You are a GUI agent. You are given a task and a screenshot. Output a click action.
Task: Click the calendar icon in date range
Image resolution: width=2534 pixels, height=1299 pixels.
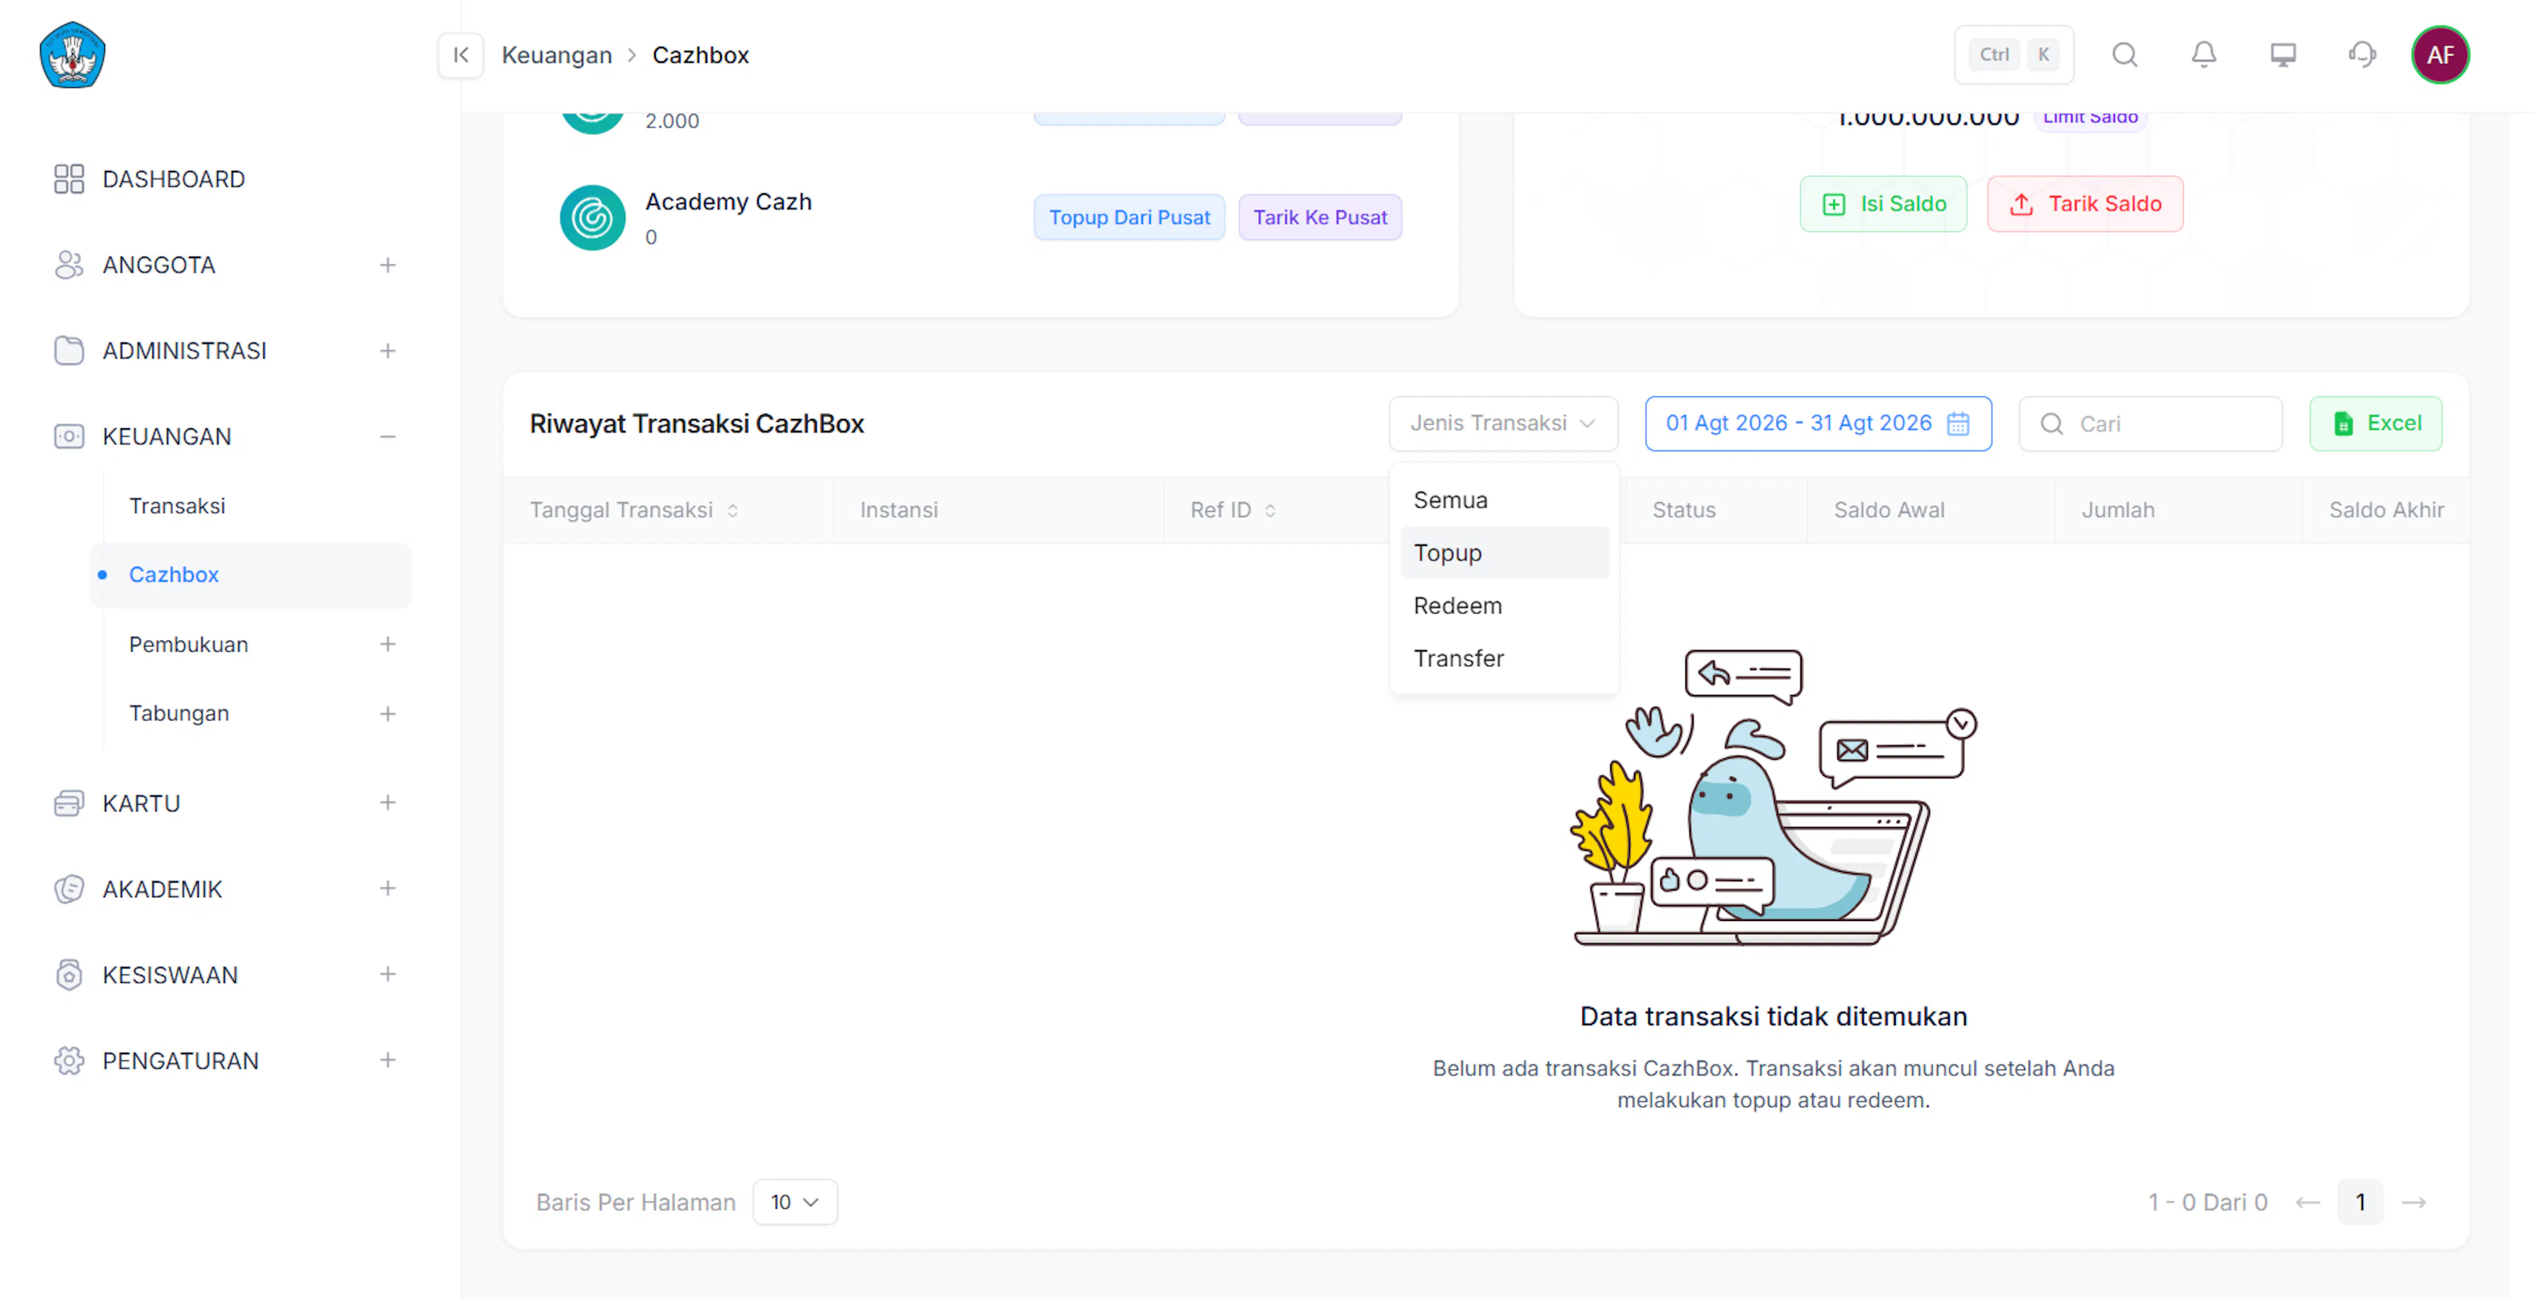click(x=1959, y=424)
